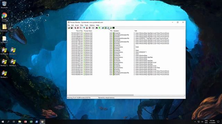Toggle Show File System Activity icon

tap(105, 28)
